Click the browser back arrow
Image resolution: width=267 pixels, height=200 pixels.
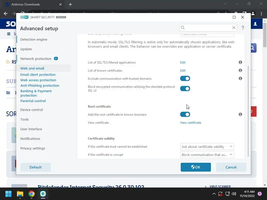[6, 14]
